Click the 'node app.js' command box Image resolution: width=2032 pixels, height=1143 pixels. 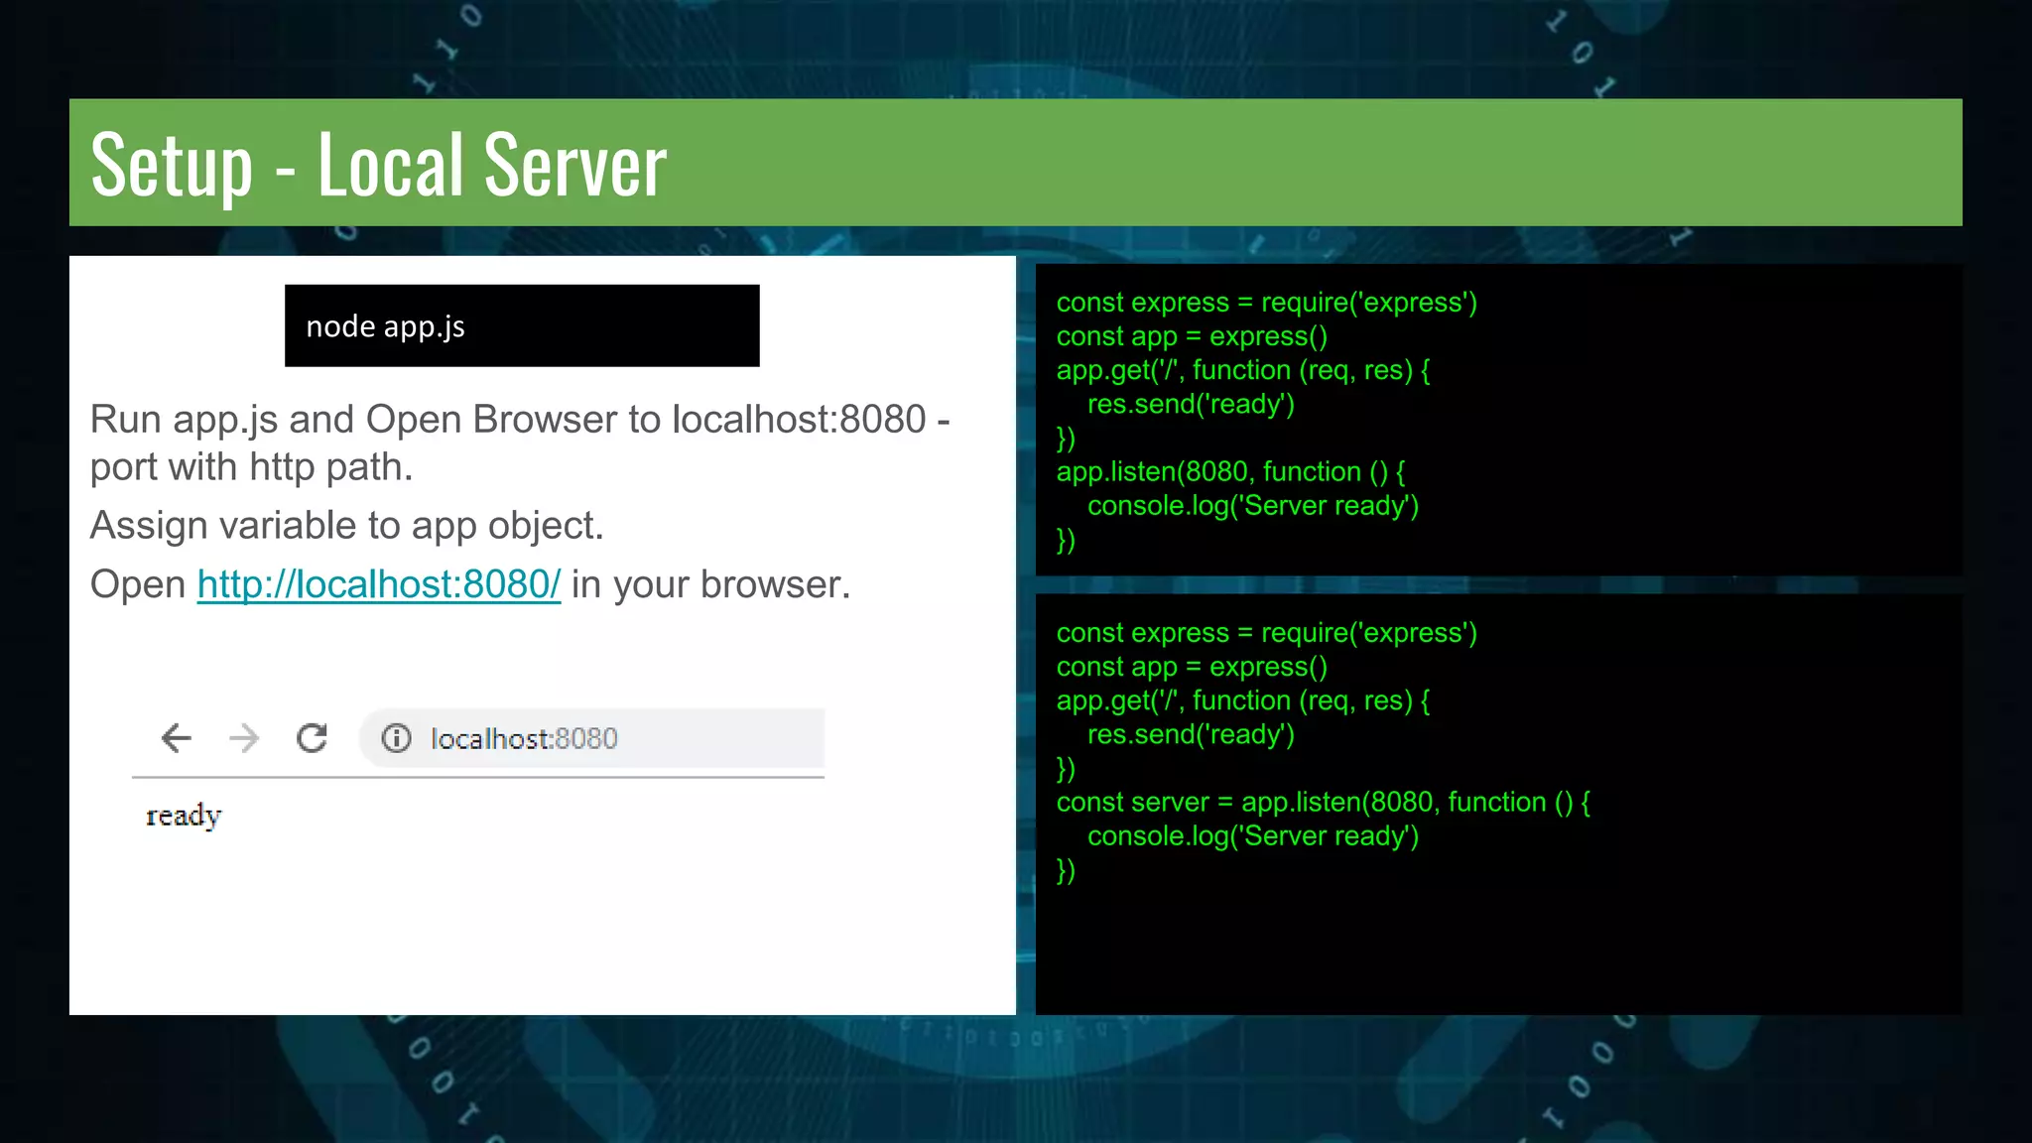click(522, 325)
